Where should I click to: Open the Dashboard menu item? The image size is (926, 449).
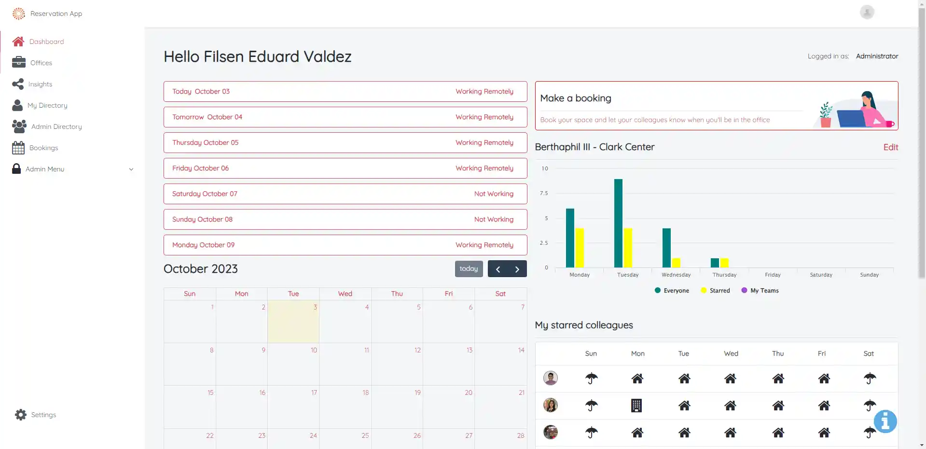point(46,42)
